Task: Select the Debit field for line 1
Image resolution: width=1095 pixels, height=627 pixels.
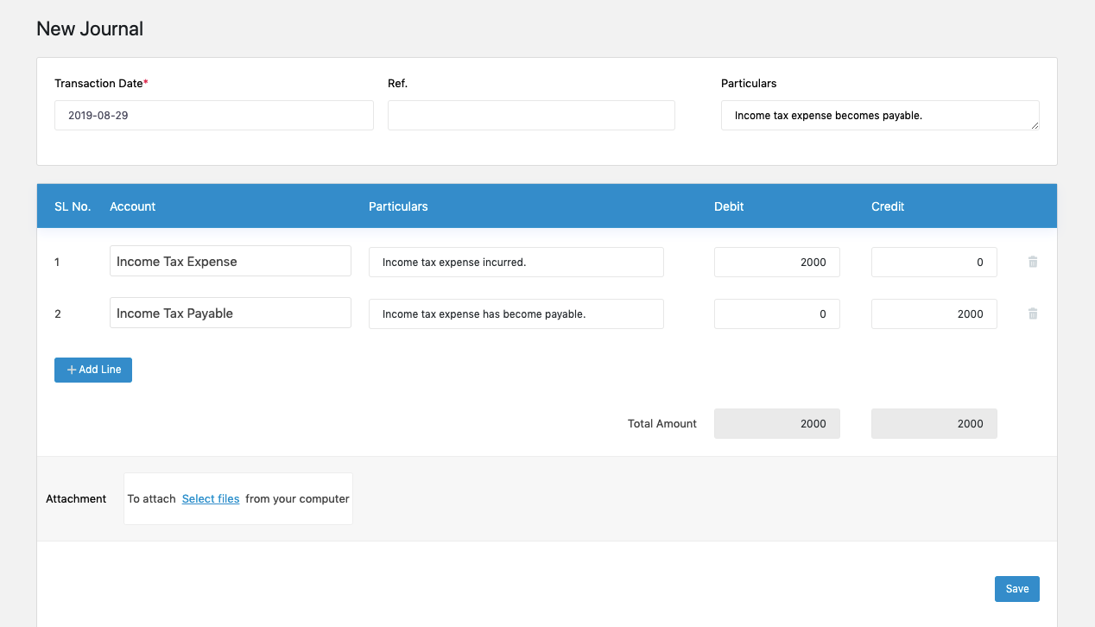Action: [x=776, y=263]
